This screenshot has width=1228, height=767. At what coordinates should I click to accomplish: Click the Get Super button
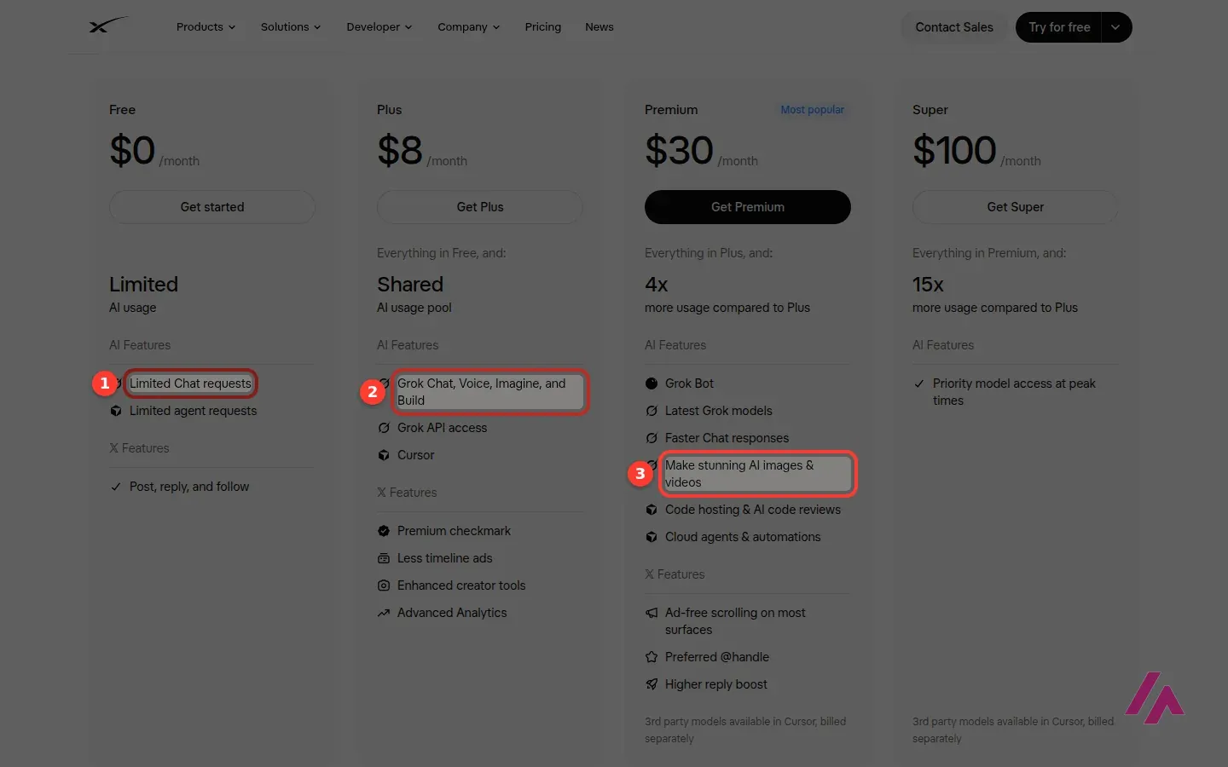(1016, 207)
